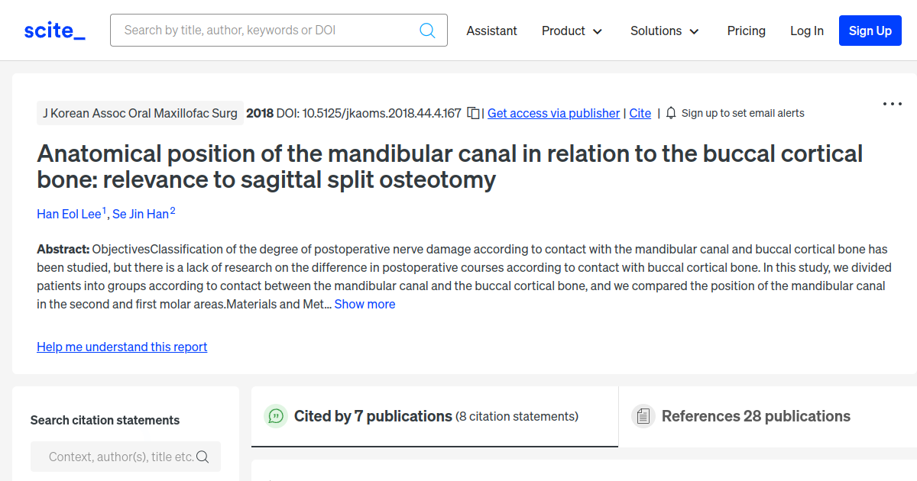Click the green smart citation speech-bubble icon
Image resolution: width=917 pixels, height=481 pixels.
(x=276, y=416)
